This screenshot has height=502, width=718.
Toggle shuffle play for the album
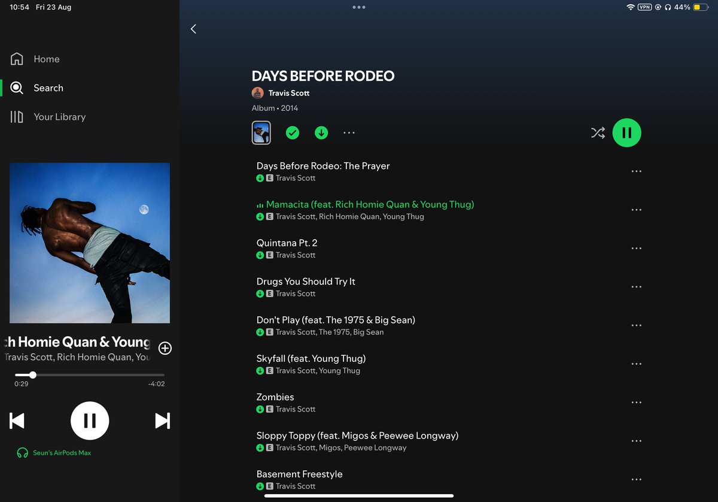(598, 132)
